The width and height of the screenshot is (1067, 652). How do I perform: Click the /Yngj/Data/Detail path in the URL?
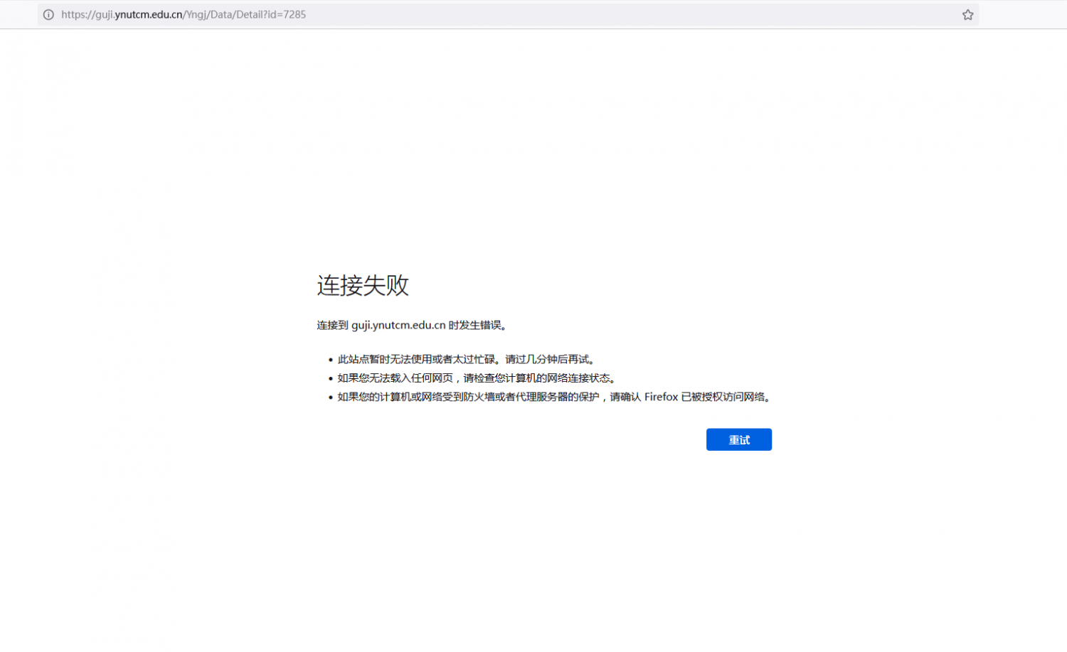(x=223, y=14)
